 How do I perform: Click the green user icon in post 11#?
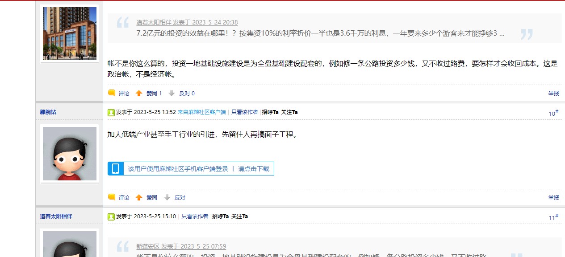click(111, 216)
